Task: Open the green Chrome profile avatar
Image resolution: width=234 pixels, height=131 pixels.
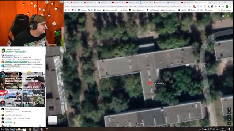Action: tap(227, 7)
